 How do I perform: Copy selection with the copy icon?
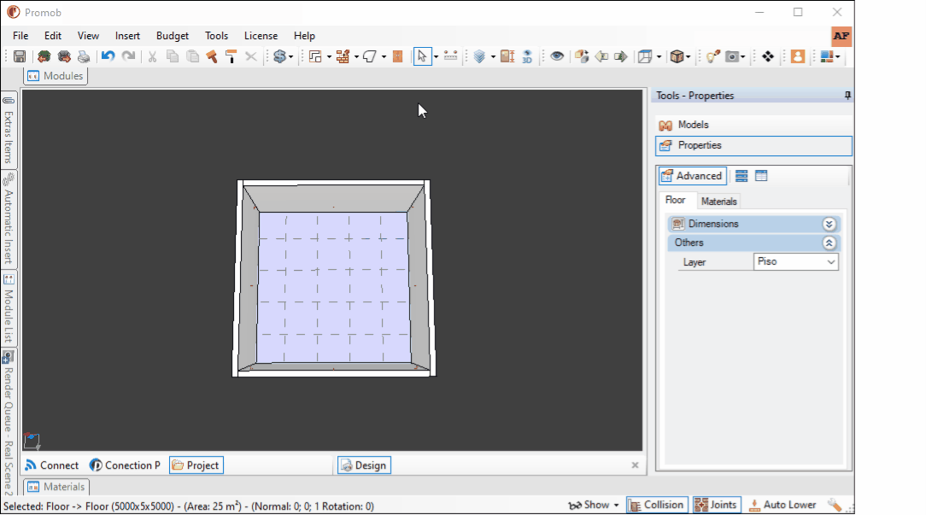[173, 56]
